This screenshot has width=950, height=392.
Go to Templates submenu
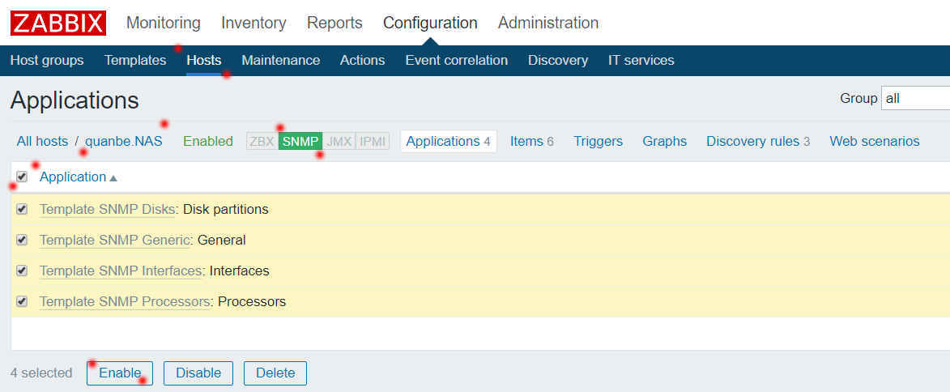[135, 61]
